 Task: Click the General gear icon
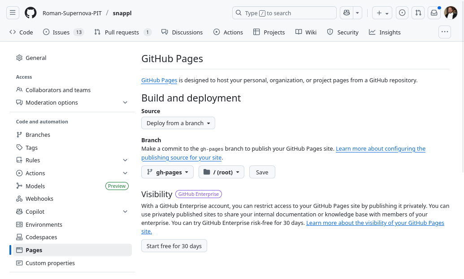click(x=19, y=58)
